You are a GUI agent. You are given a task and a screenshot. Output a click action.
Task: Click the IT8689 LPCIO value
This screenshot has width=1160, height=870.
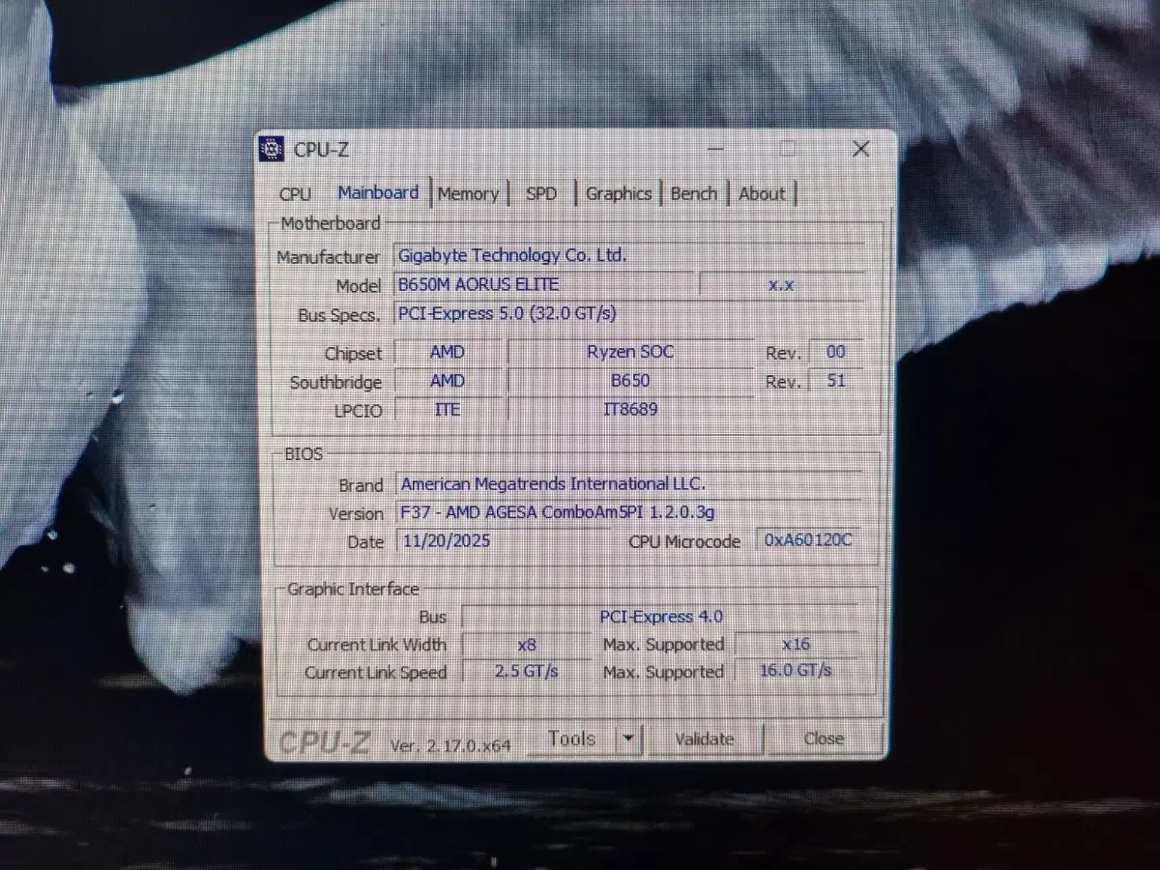coord(630,409)
